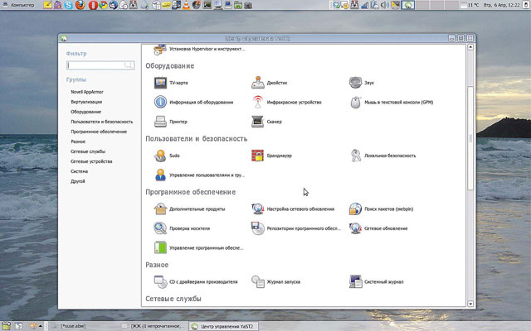
Task: Open Журнал запуска module
Action: coord(258,281)
